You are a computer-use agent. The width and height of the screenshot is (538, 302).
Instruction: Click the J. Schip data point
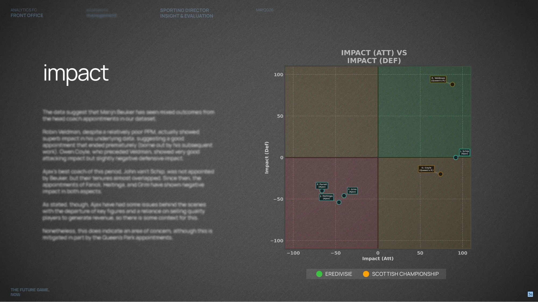pos(455,158)
